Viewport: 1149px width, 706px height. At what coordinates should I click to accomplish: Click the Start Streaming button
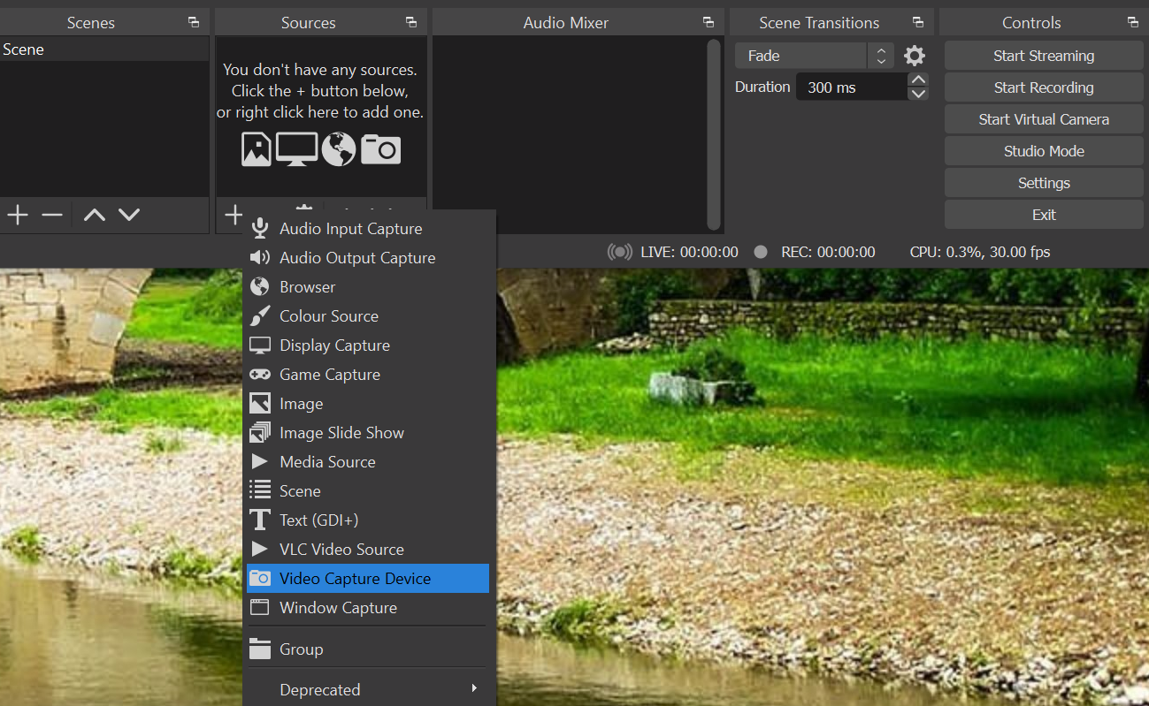[1043, 56]
